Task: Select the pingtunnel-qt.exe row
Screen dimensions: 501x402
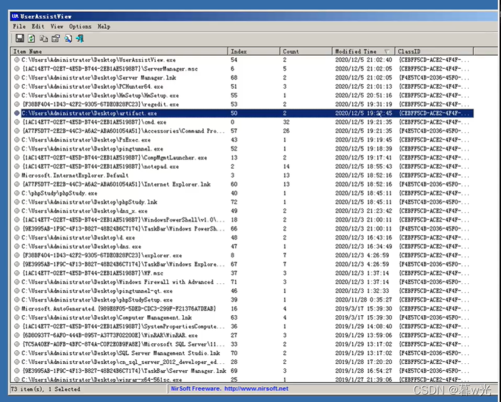Action: coord(242,291)
